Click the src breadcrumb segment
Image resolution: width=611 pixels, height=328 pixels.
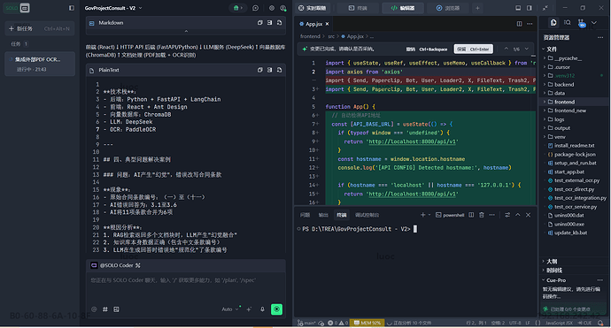(331, 36)
